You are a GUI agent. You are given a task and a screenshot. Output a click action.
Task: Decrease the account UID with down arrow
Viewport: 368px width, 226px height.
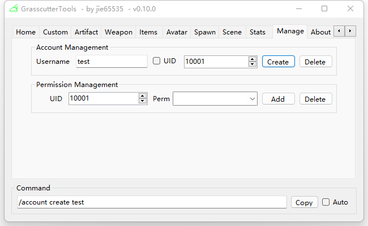253,64
